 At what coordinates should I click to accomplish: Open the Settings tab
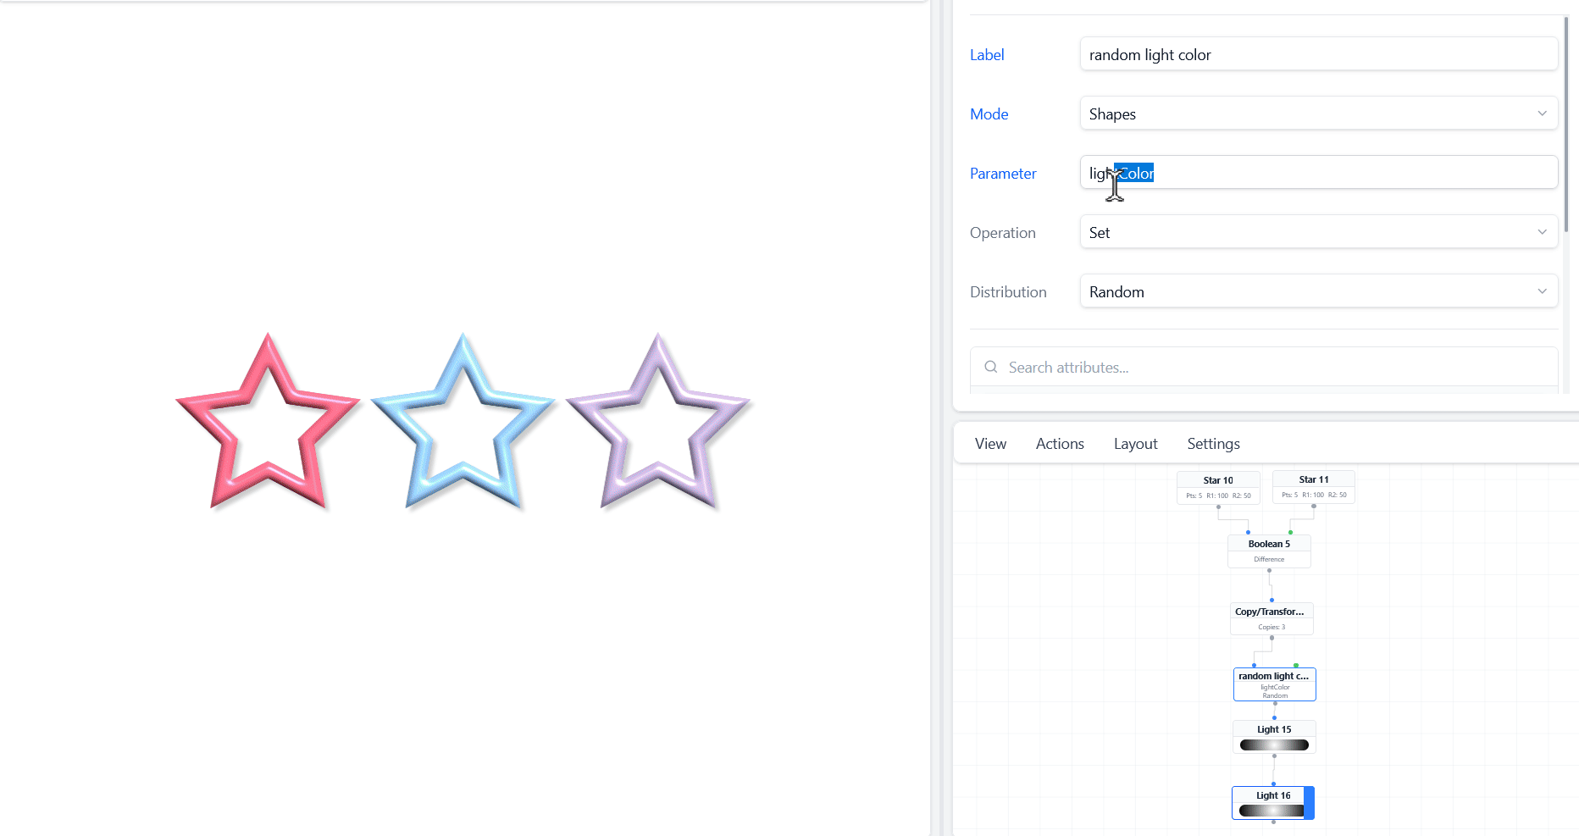pos(1213,443)
